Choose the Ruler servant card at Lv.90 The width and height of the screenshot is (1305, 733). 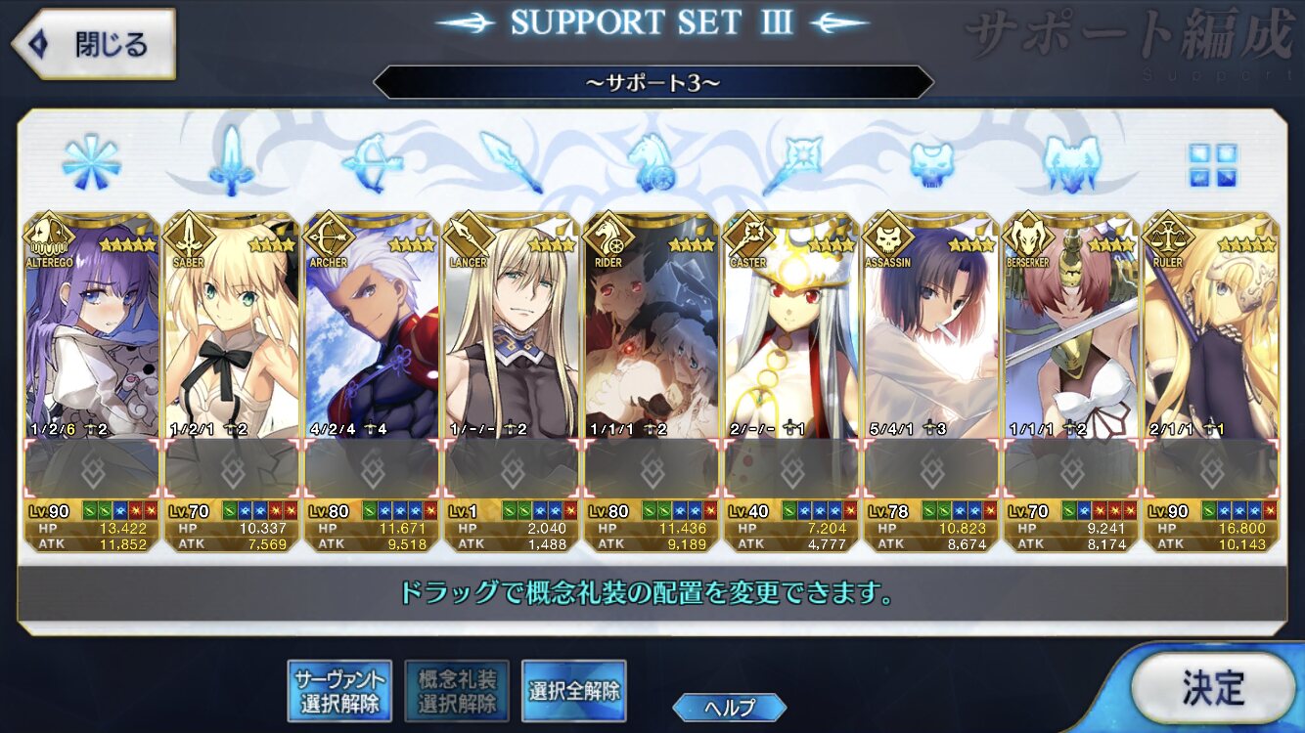click(x=1211, y=382)
